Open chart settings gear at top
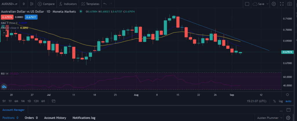Viewport: 297px width, 121px height. [274, 4]
